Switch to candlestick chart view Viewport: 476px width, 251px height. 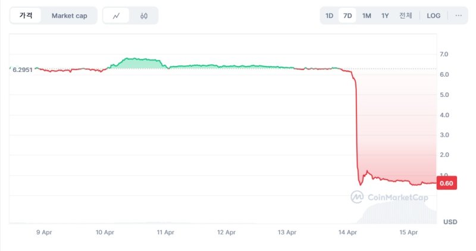tap(144, 15)
